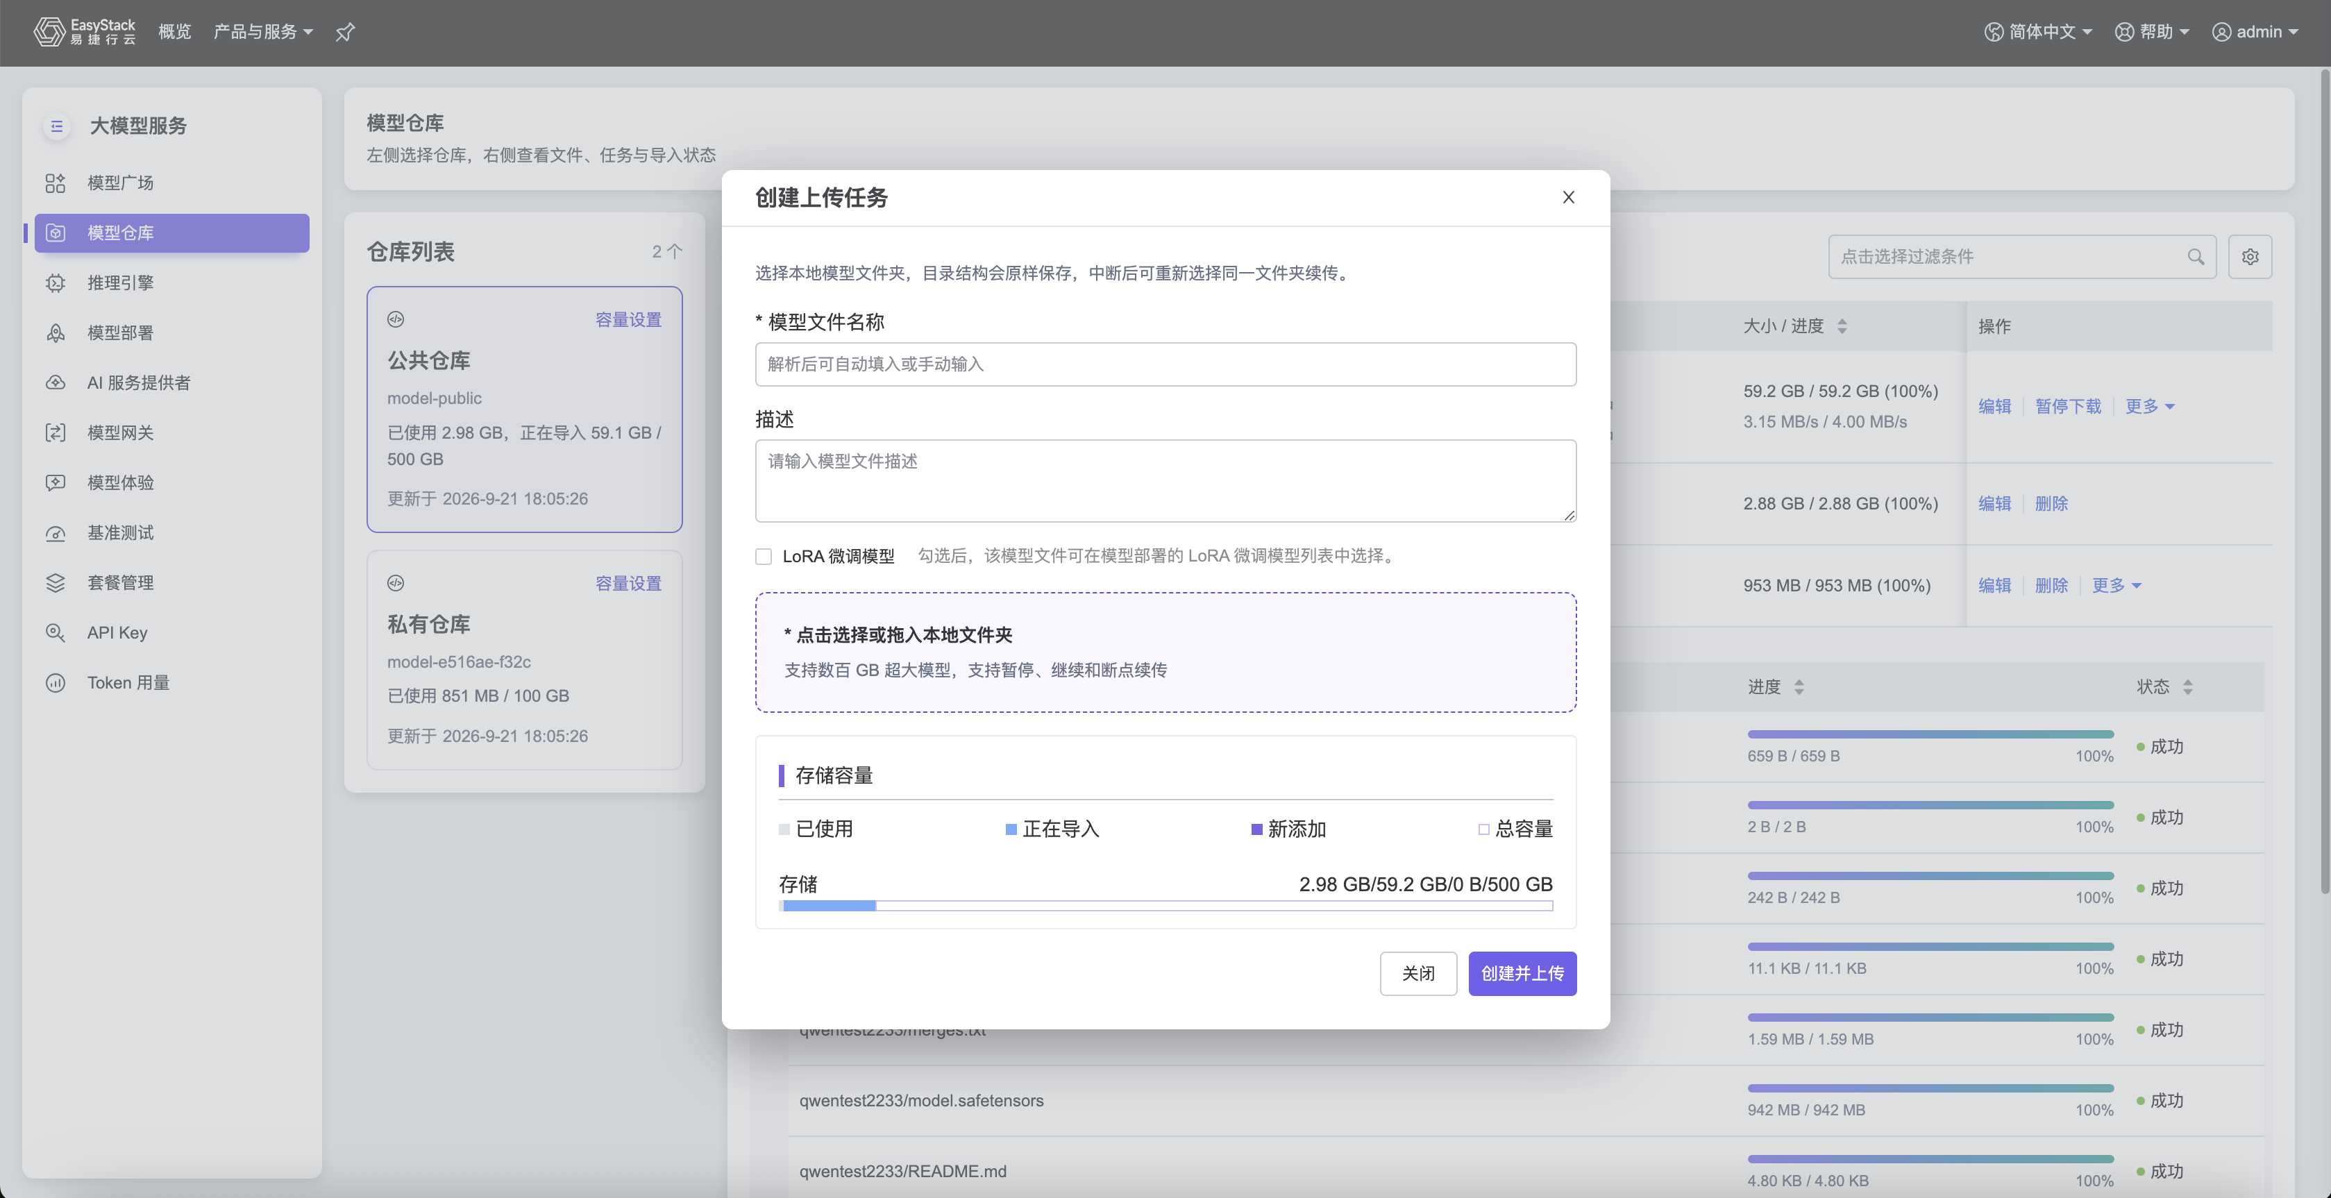
Task: Expand 更多 in the 59.2 GB row
Action: point(2149,406)
